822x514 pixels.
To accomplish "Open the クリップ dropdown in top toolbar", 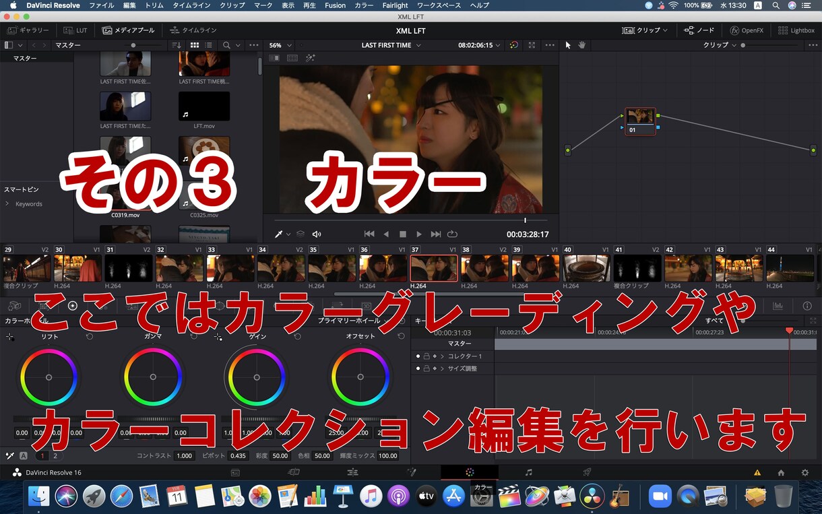I will [x=645, y=30].
